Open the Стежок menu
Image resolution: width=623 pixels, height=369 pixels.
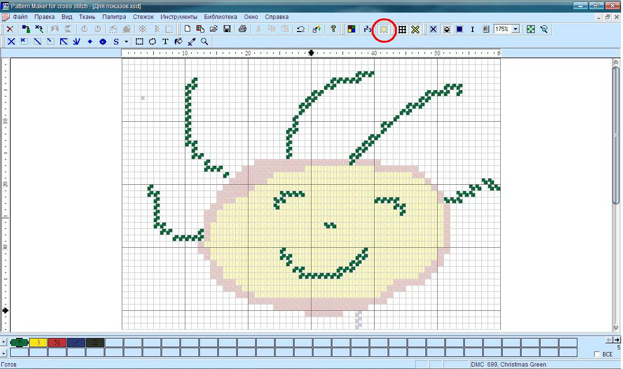click(x=143, y=16)
